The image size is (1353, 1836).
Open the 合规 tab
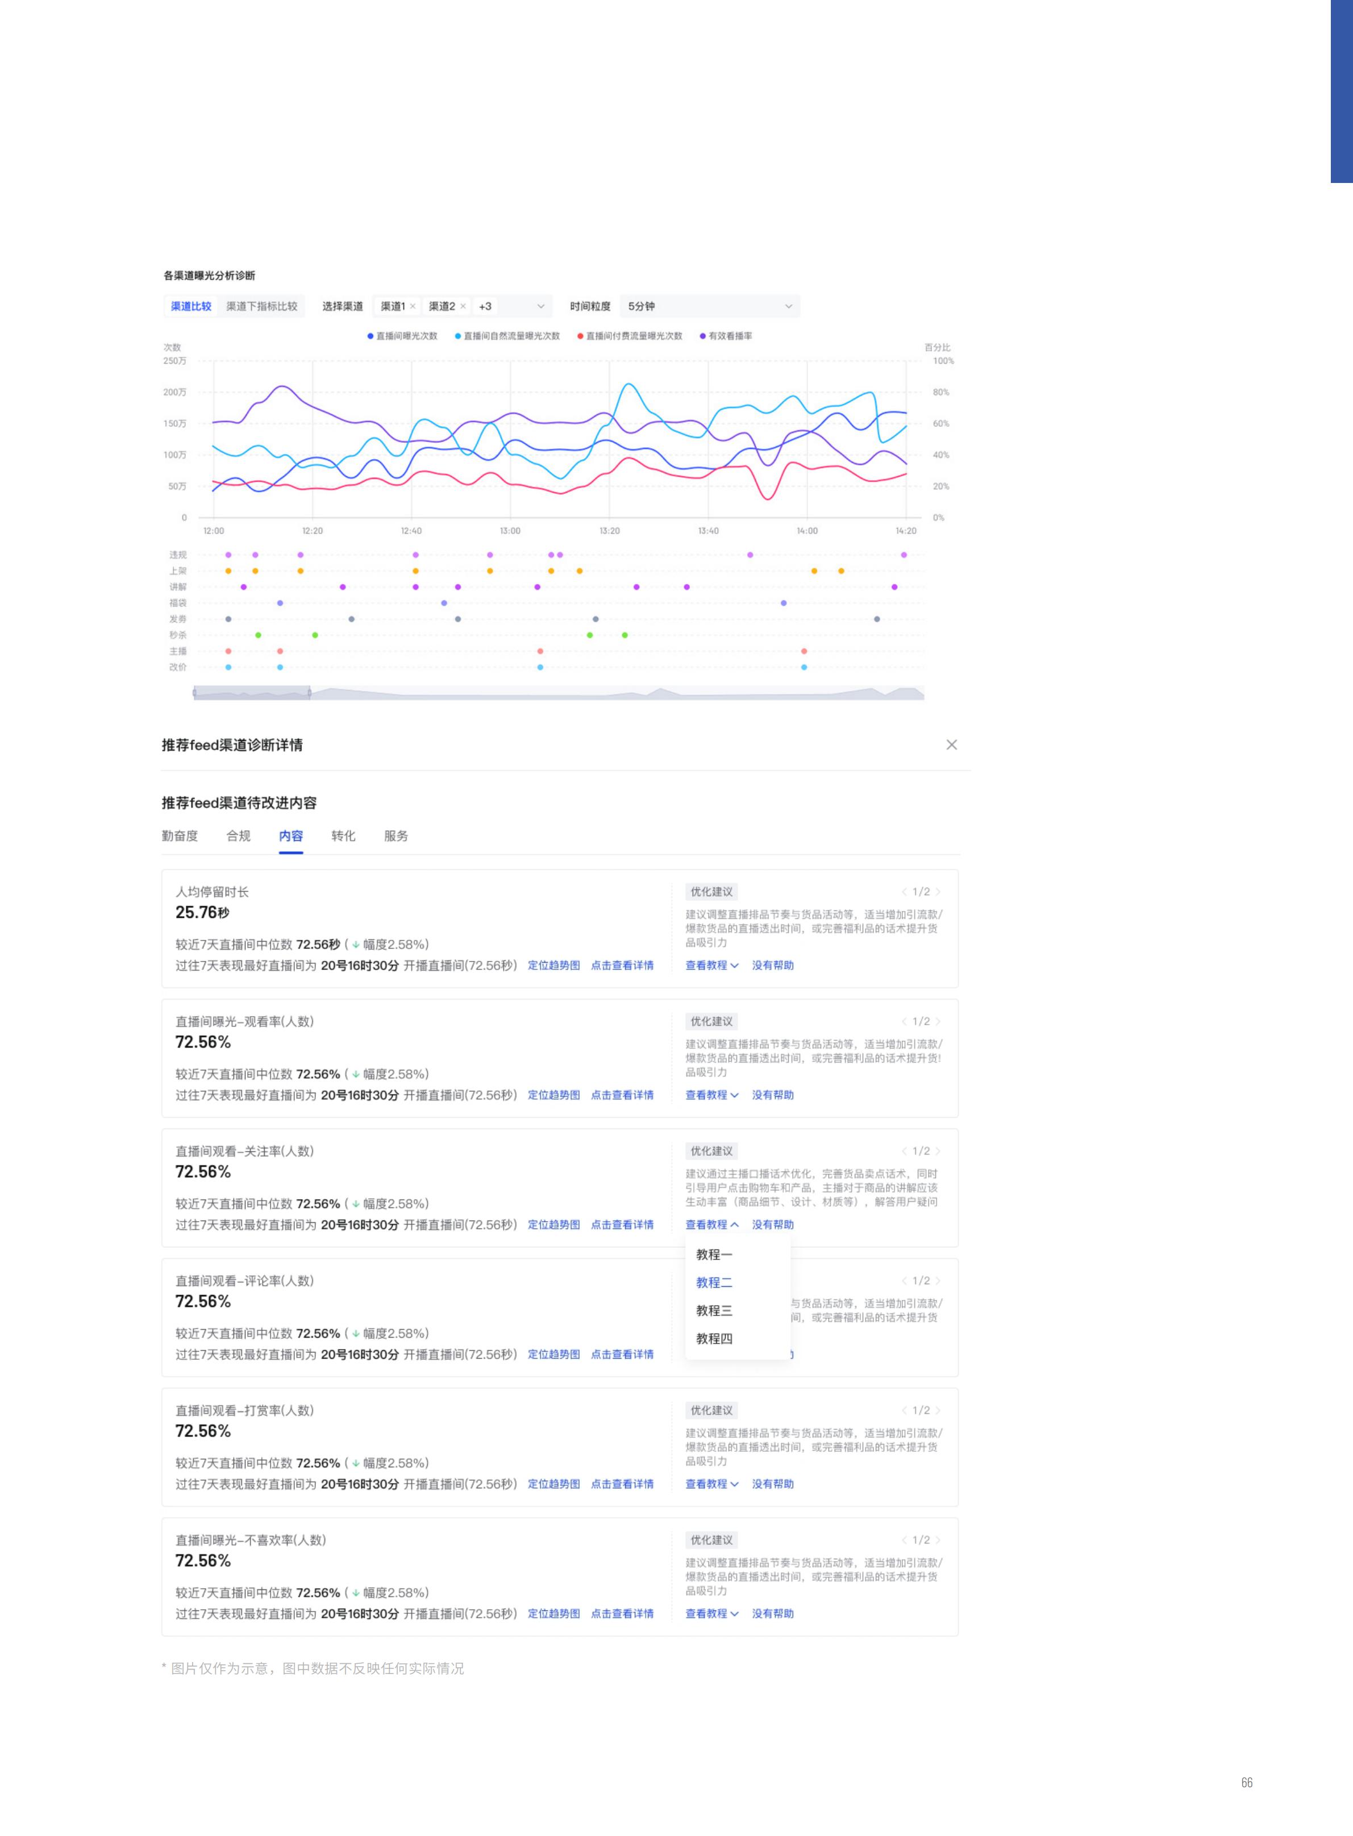[x=238, y=835]
